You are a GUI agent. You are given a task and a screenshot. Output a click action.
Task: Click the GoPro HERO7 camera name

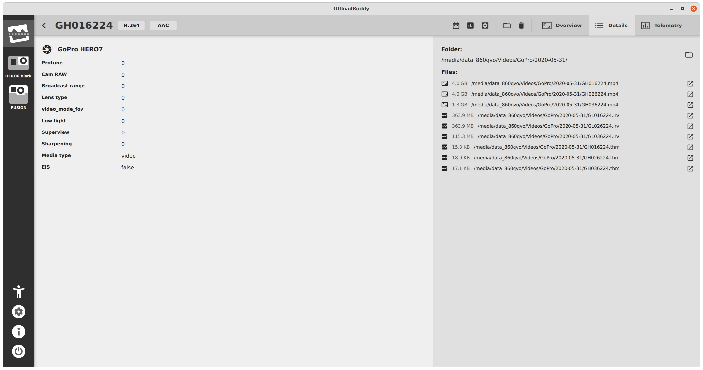pos(80,49)
